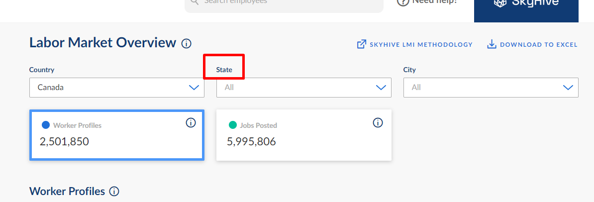Click the blue Worker Profiles legend dot

pyautogui.click(x=46, y=125)
